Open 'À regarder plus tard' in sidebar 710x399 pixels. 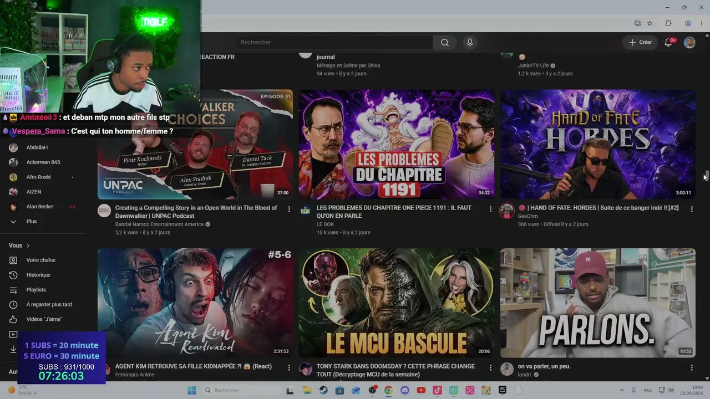pos(49,304)
